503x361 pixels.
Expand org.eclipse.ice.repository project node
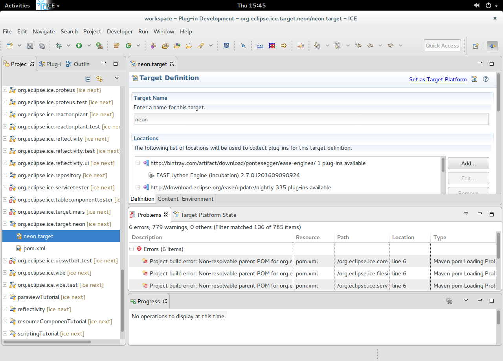[x=5, y=175]
